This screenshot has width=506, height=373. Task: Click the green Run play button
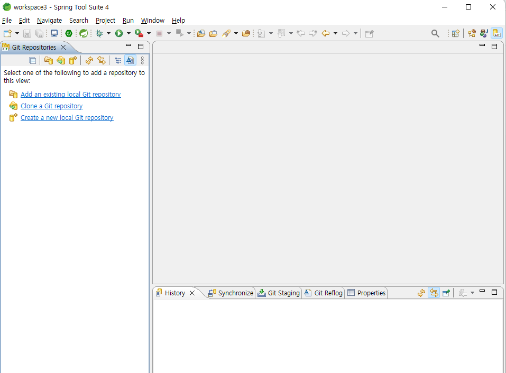(x=119, y=33)
